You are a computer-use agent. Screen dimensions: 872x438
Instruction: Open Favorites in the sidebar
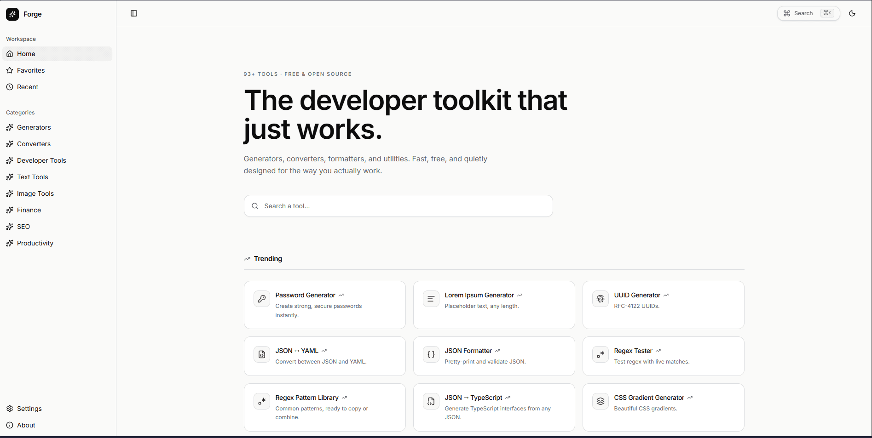(58, 70)
